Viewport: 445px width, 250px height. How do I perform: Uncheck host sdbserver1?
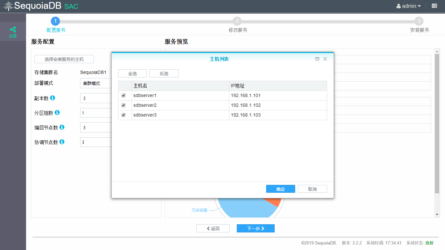pos(123,95)
